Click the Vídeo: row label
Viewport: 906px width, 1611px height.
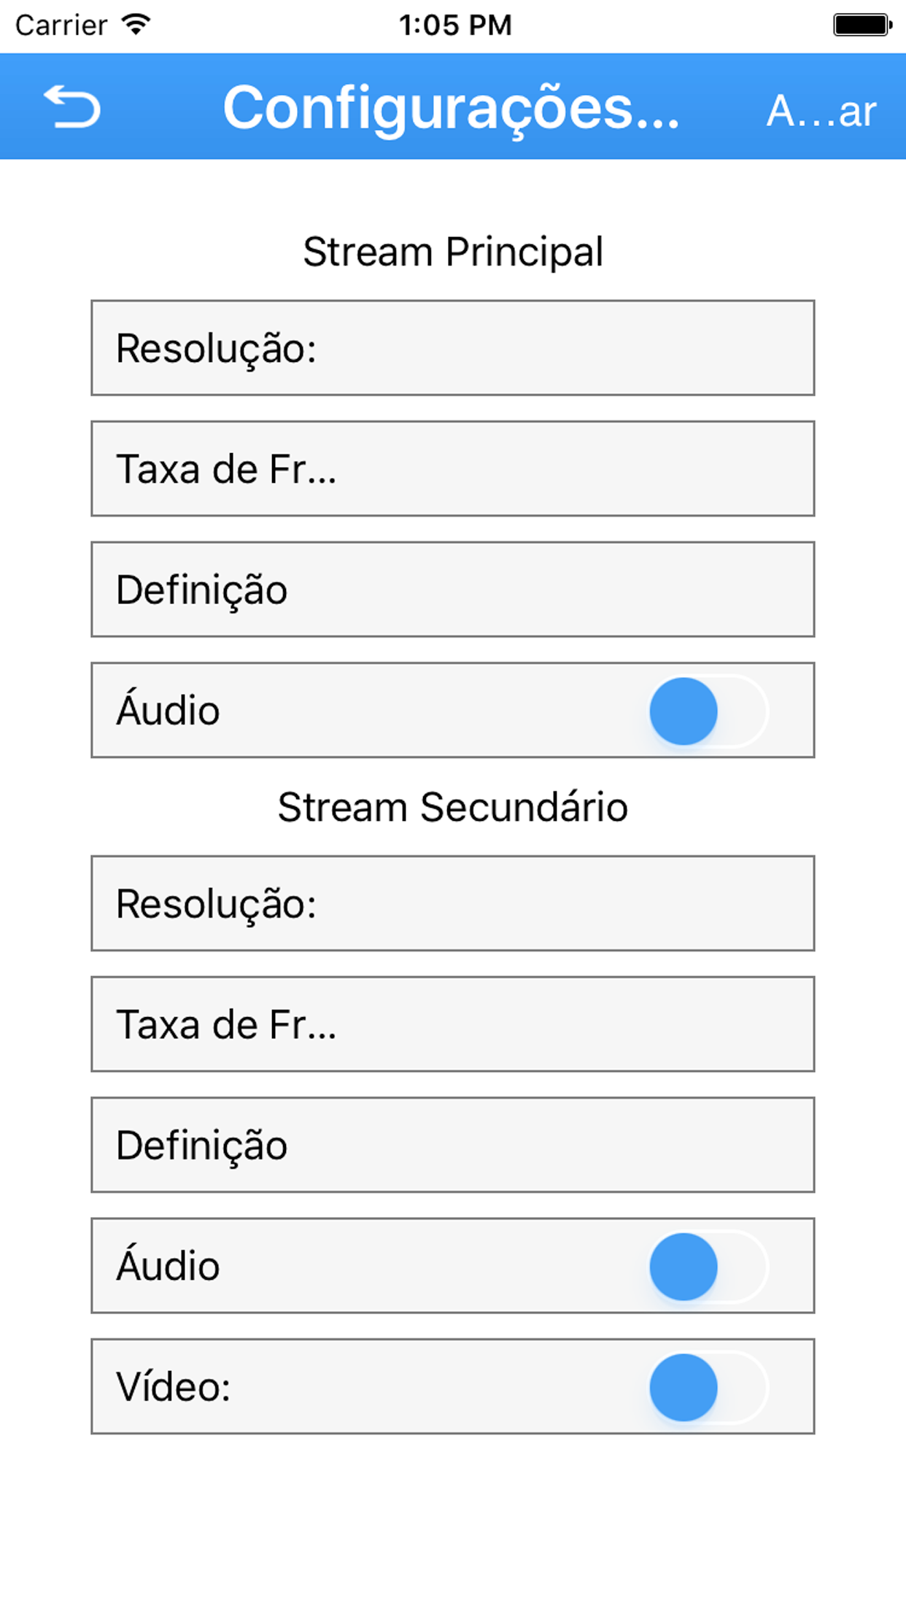click(174, 1387)
